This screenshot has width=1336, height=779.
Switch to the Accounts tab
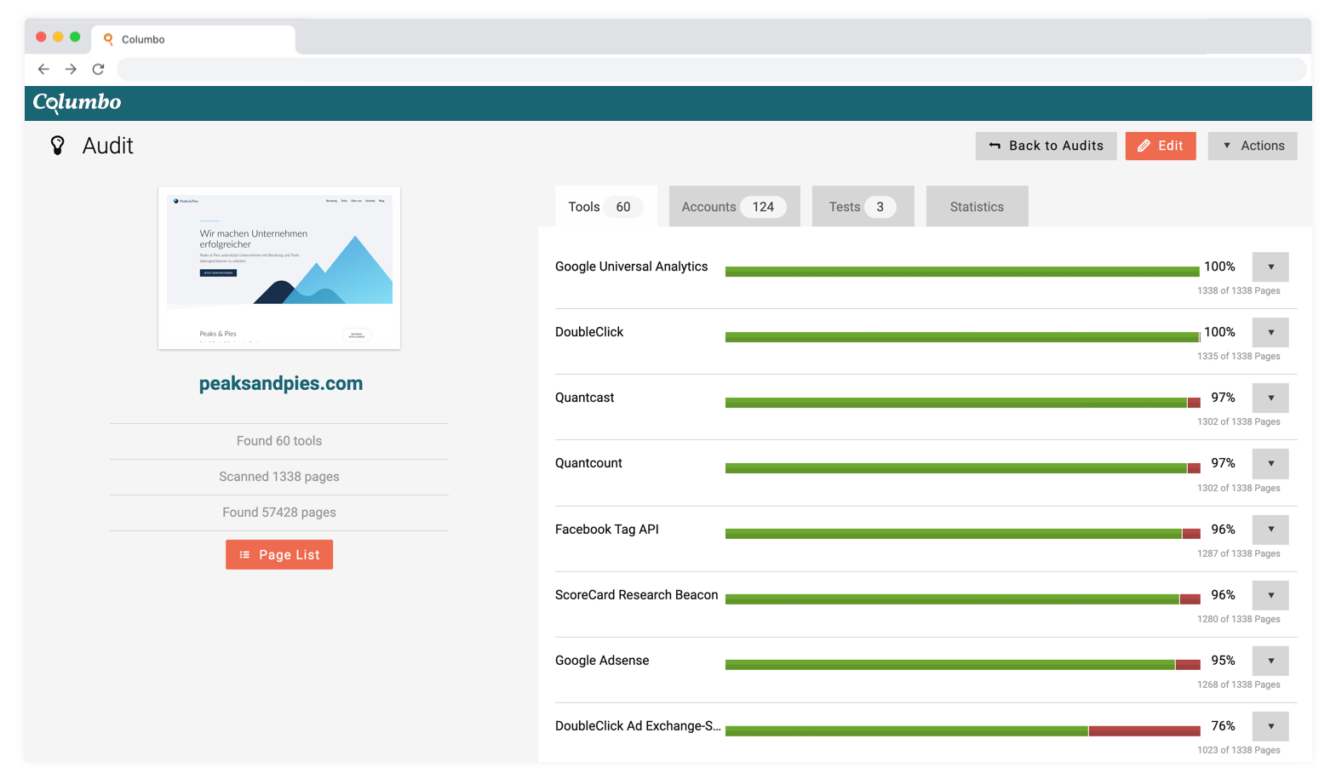(x=734, y=206)
